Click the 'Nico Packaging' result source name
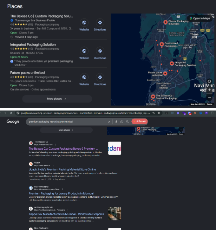This screenshot has height=230, width=216. (41, 228)
